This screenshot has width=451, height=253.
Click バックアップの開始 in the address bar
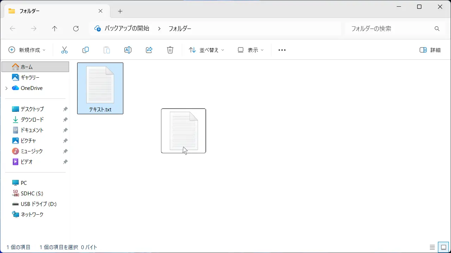(127, 29)
